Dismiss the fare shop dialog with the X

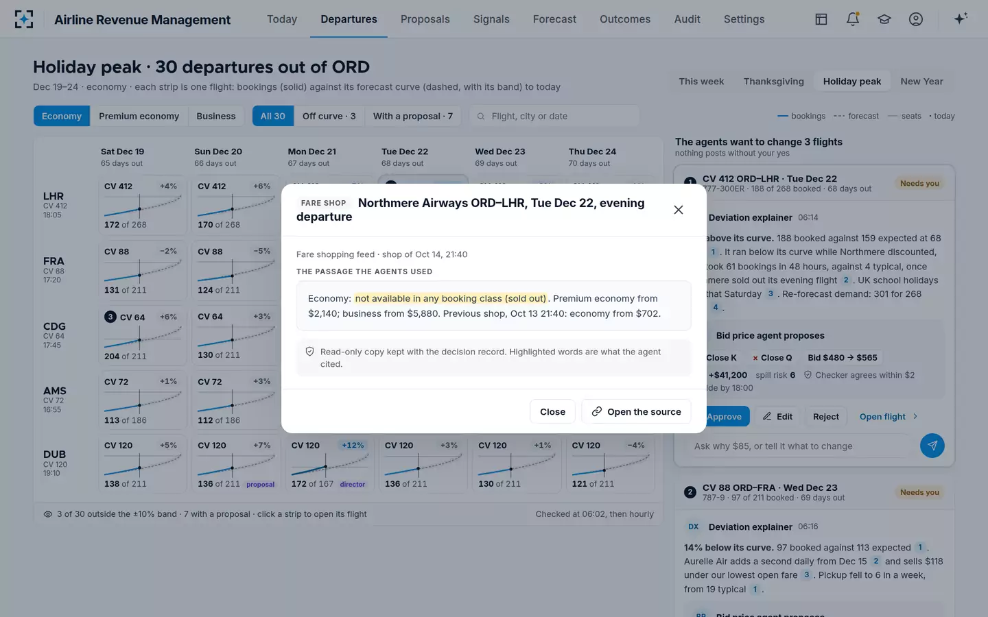(679, 210)
